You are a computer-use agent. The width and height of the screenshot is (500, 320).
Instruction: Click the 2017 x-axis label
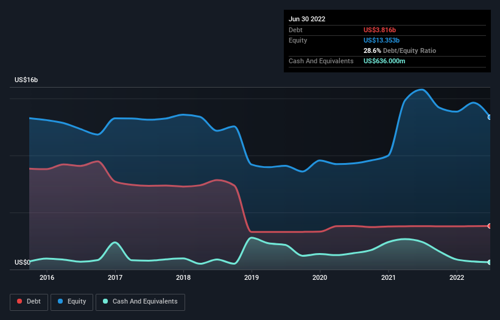115,277
